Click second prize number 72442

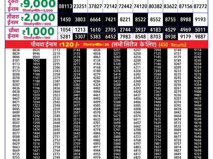(x=125, y=7)
